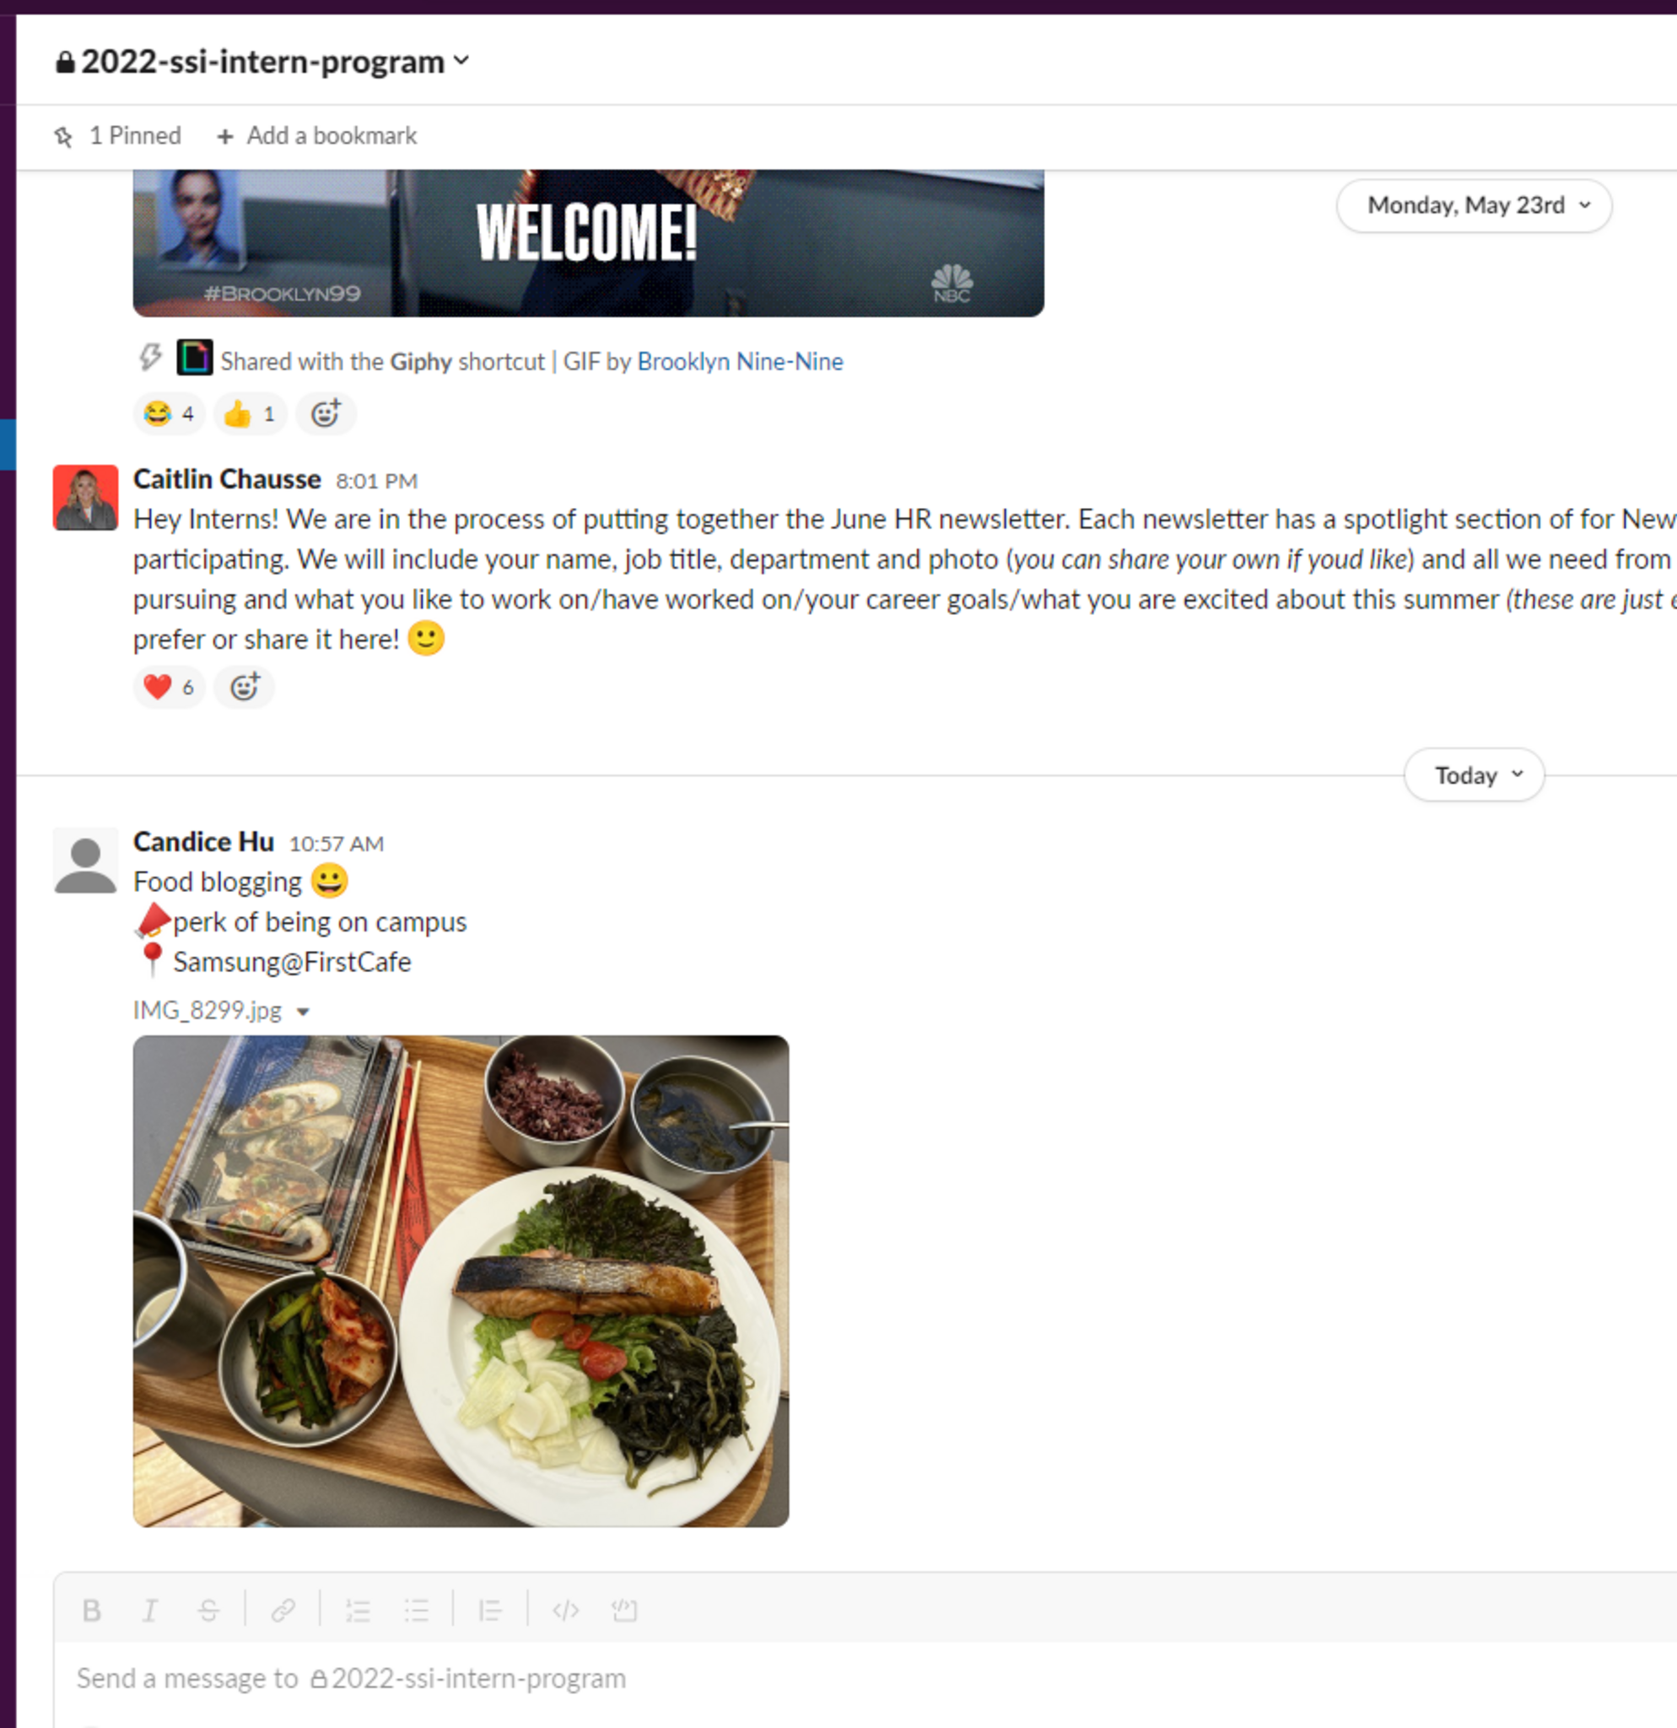Toggle the heart reaction
1677x1728 pixels.
click(170, 687)
